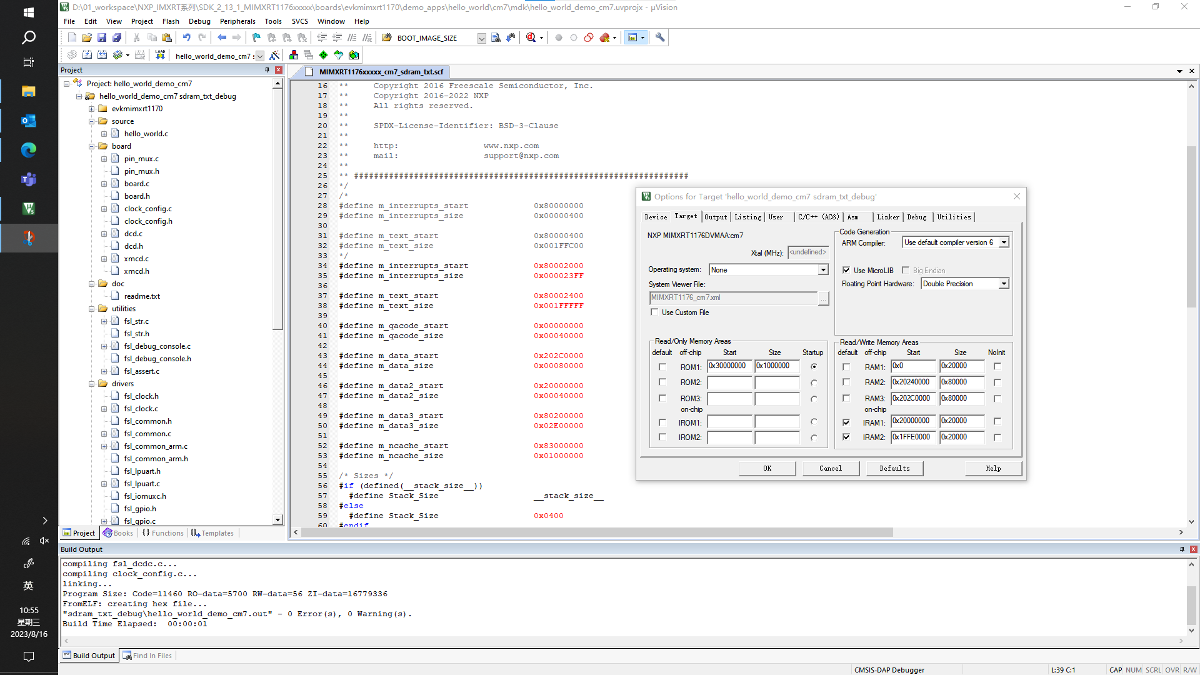Collapse the board folder in Project tree
The width and height of the screenshot is (1200, 675).
click(x=91, y=146)
